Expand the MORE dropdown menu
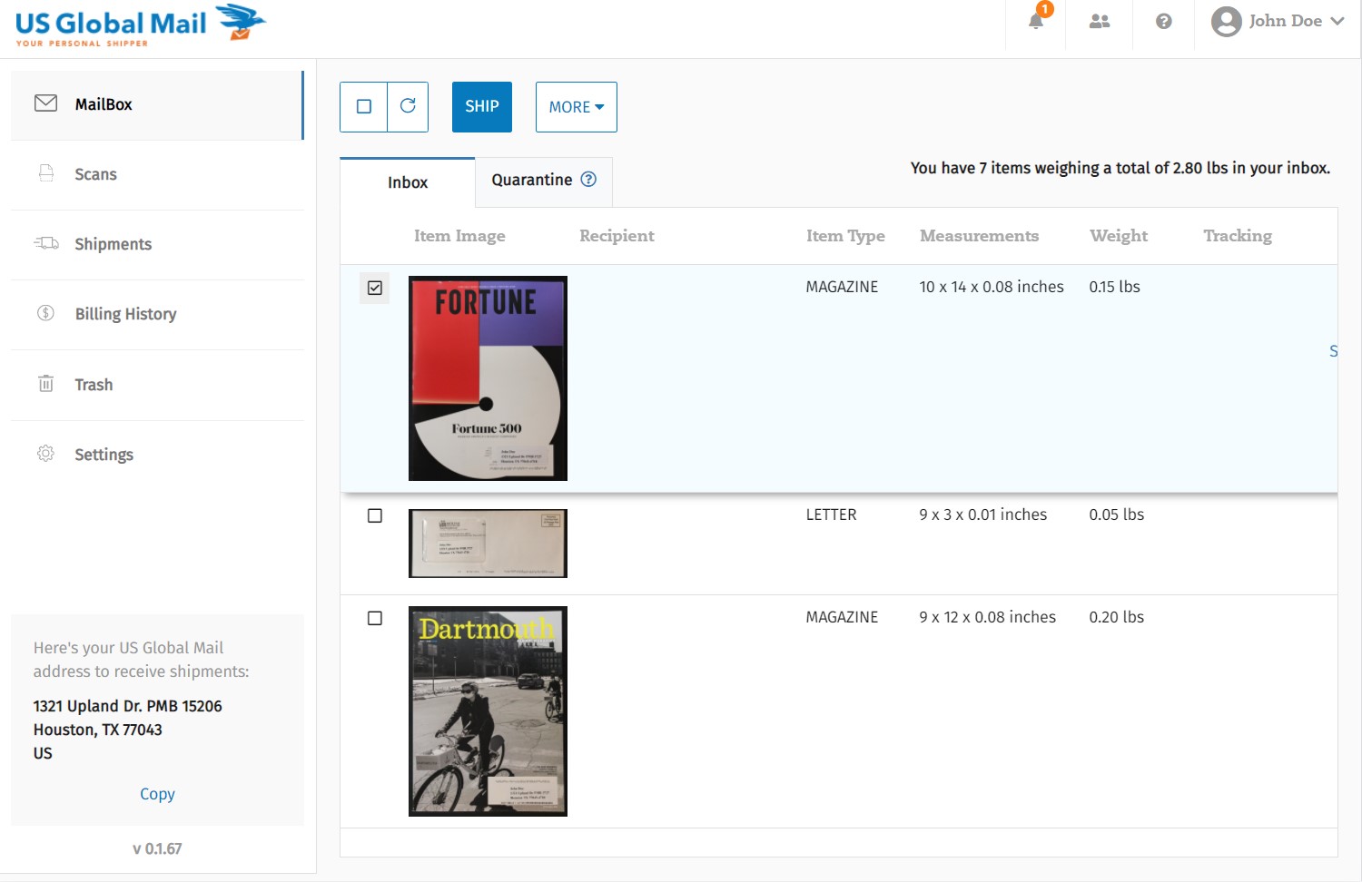Viewport: 1362px width, 882px height. [576, 107]
